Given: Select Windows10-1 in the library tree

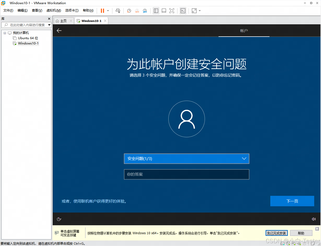Looking at the screenshot, I should click(x=28, y=43).
